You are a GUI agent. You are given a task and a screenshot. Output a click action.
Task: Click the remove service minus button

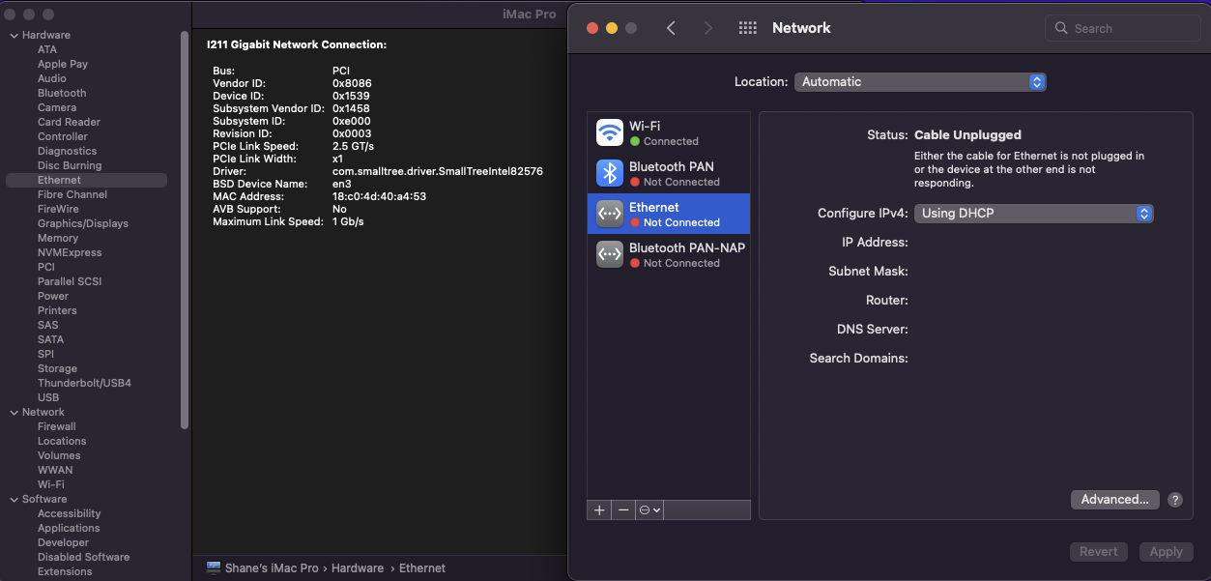click(623, 510)
